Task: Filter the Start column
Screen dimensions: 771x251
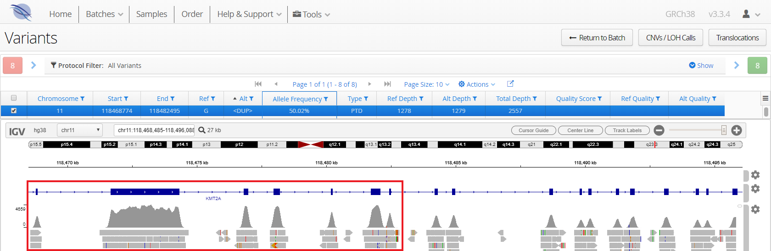Action: point(126,99)
